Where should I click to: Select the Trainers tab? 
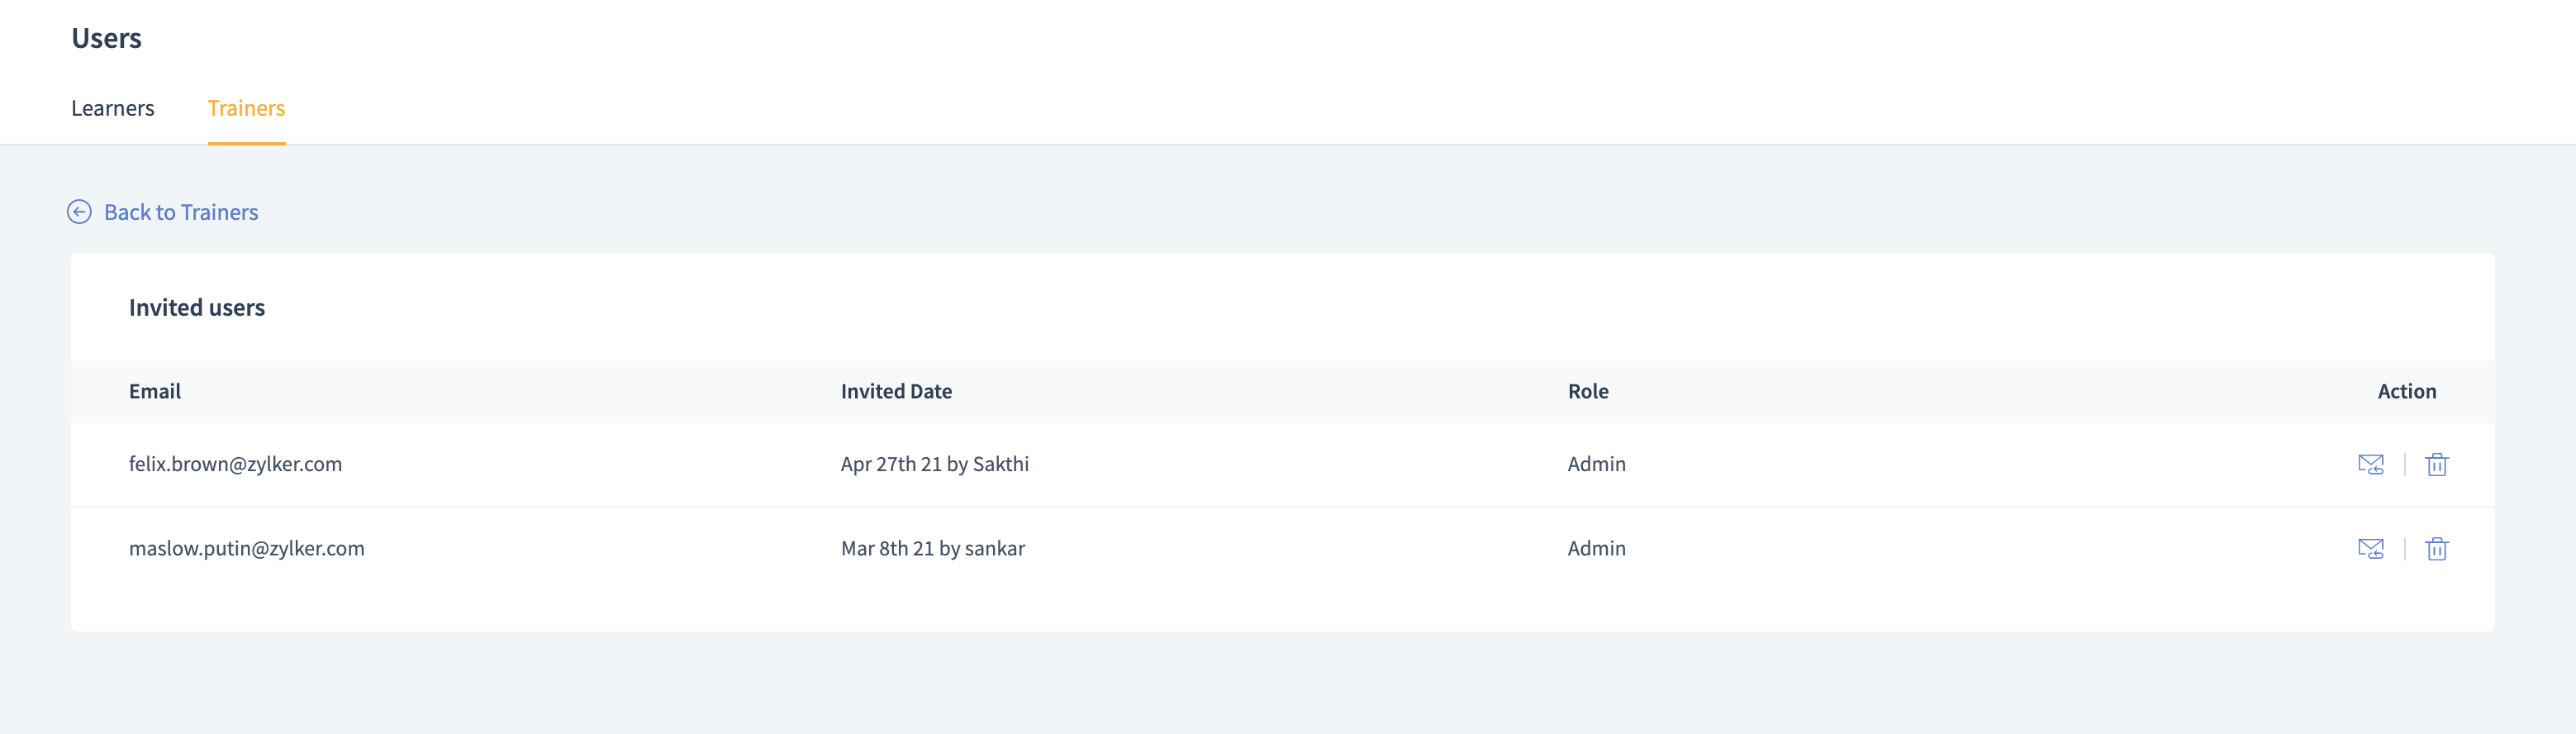click(x=246, y=108)
